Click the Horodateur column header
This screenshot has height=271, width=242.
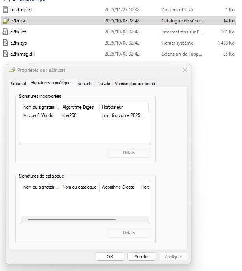point(124,107)
